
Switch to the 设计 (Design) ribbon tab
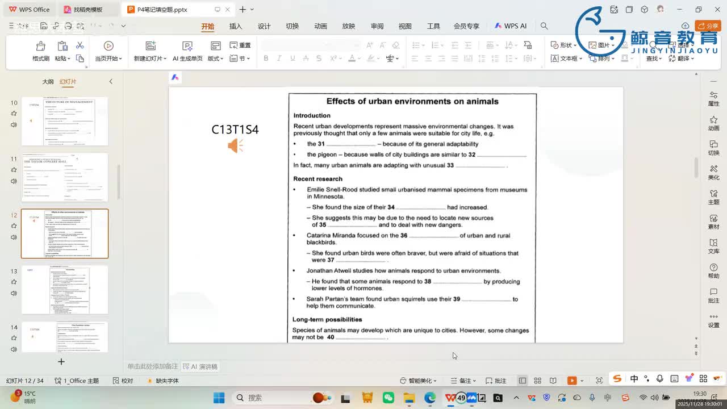coord(264,26)
